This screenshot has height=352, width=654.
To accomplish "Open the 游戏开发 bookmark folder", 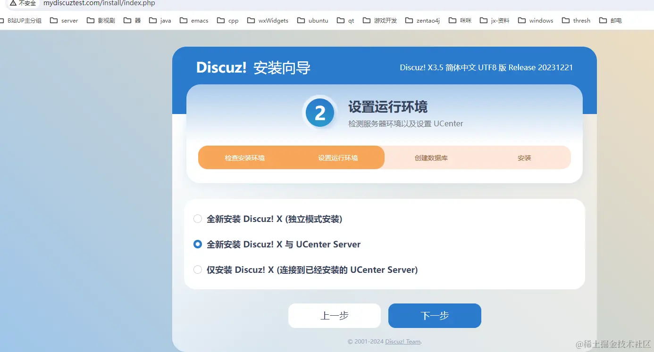I will tap(380, 20).
